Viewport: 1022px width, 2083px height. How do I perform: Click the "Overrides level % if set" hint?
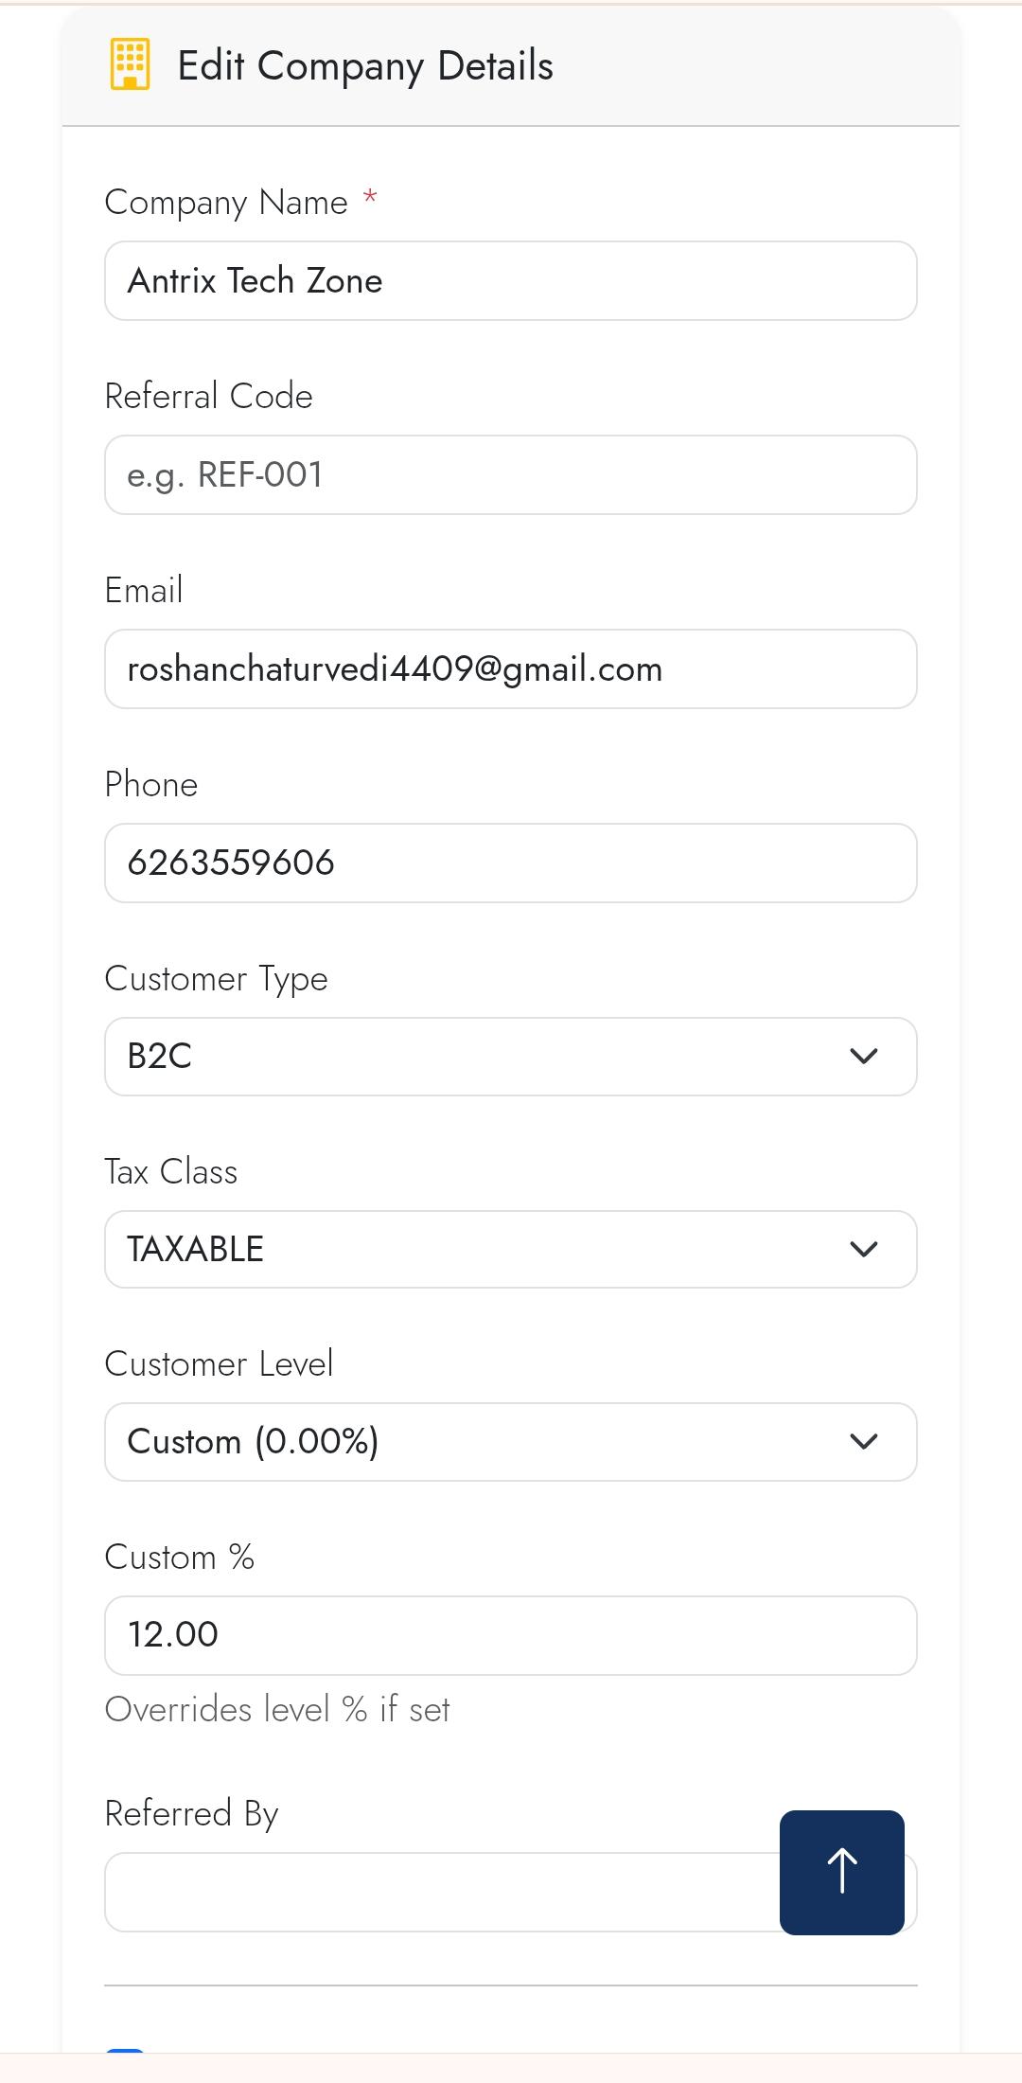point(277,1710)
